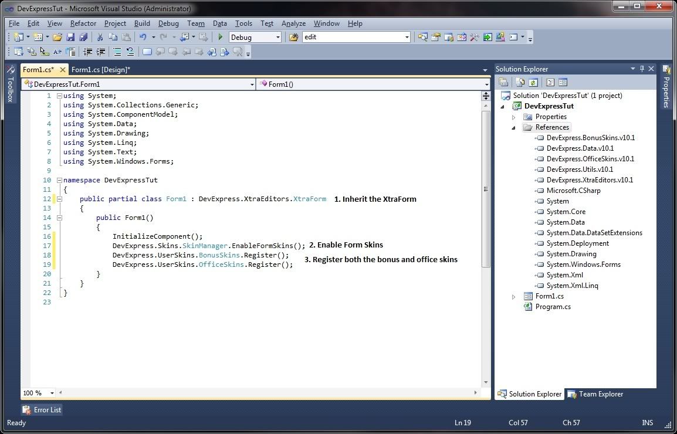Image resolution: width=677 pixels, height=434 pixels.
Task: Click the editor vertical scrollbar thumb
Action: pos(486,188)
